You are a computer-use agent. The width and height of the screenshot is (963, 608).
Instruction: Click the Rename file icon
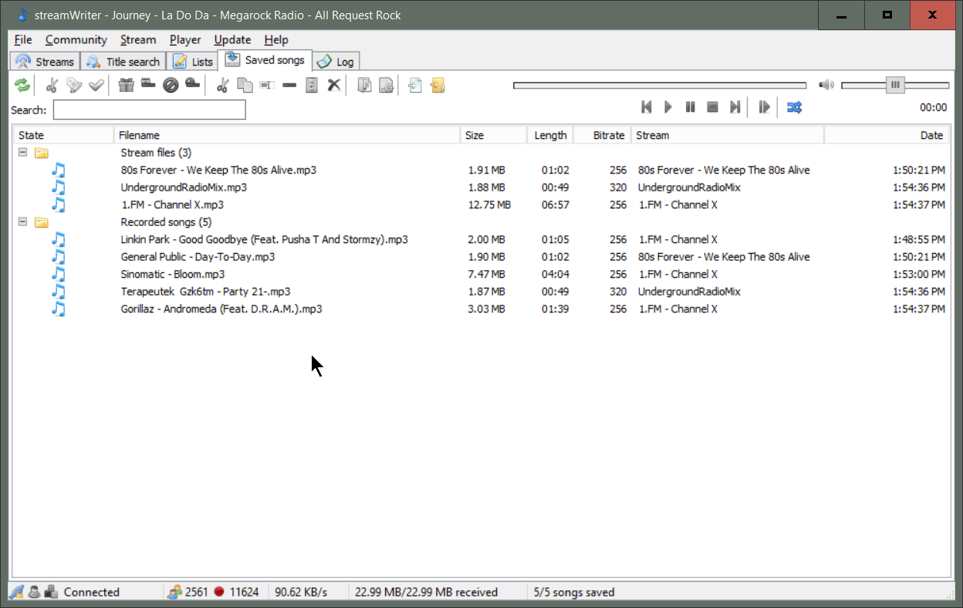tap(268, 85)
